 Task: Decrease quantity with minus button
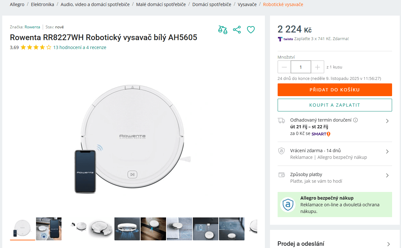(284, 67)
